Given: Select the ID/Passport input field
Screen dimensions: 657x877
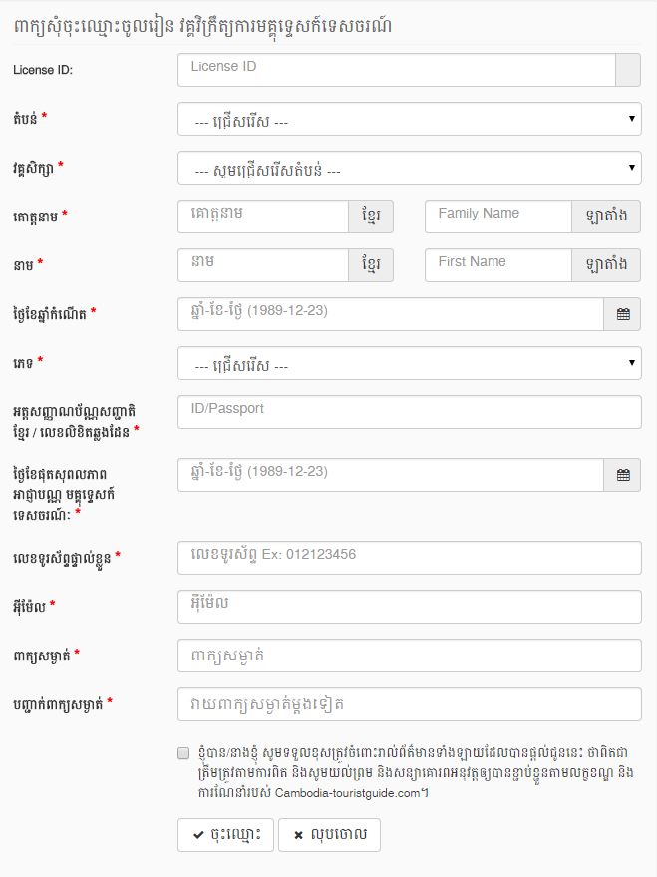Looking at the screenshot, I should click(409, 412).
